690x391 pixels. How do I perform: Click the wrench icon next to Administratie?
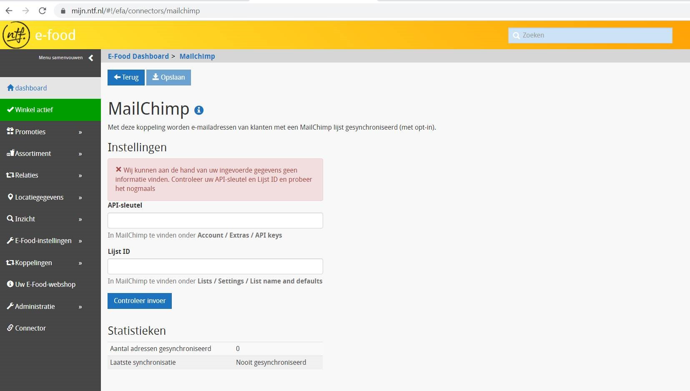coord(10,306)
